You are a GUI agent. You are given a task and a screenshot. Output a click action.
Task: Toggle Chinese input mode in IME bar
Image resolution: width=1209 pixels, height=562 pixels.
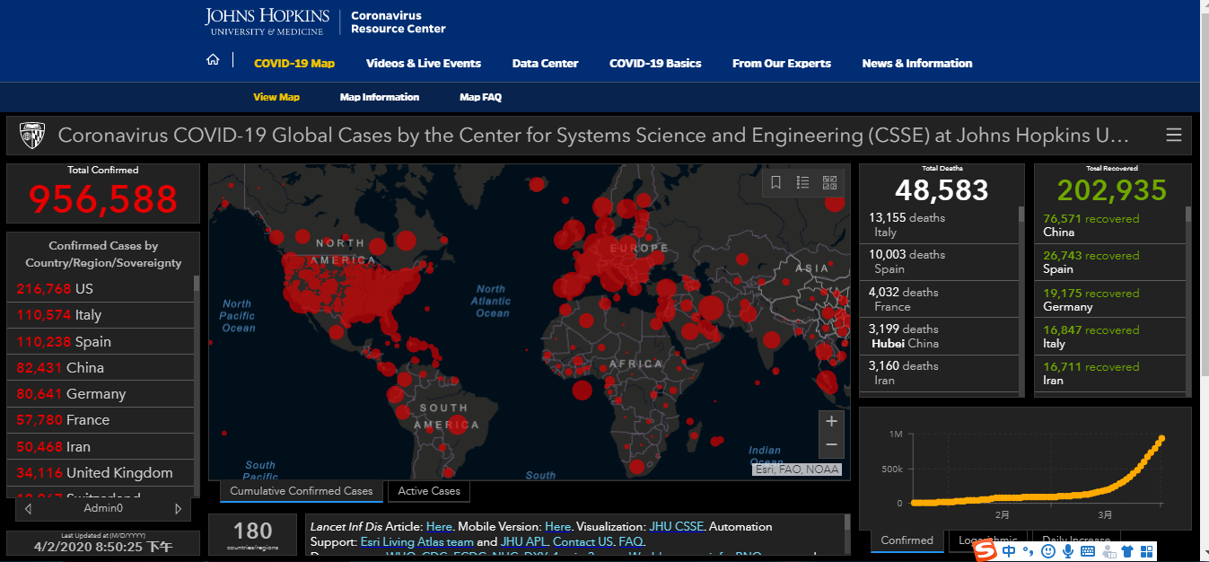(1010, 550)
